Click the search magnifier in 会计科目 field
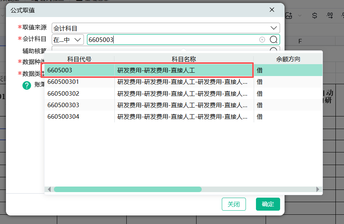Viewport: 344px width, 224px height. coord(274,40)
